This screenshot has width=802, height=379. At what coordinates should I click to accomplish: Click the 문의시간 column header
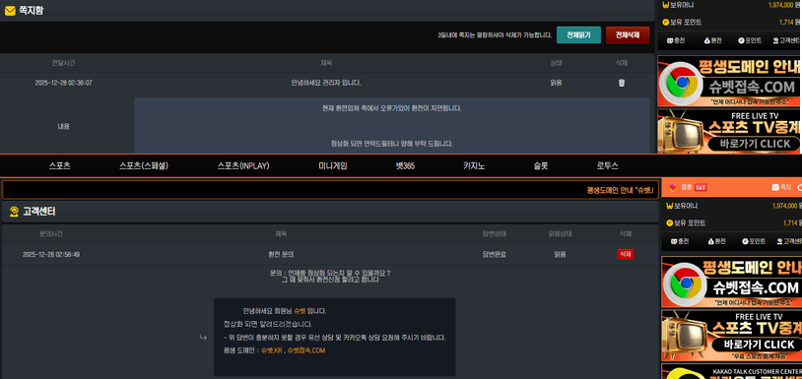51,233
